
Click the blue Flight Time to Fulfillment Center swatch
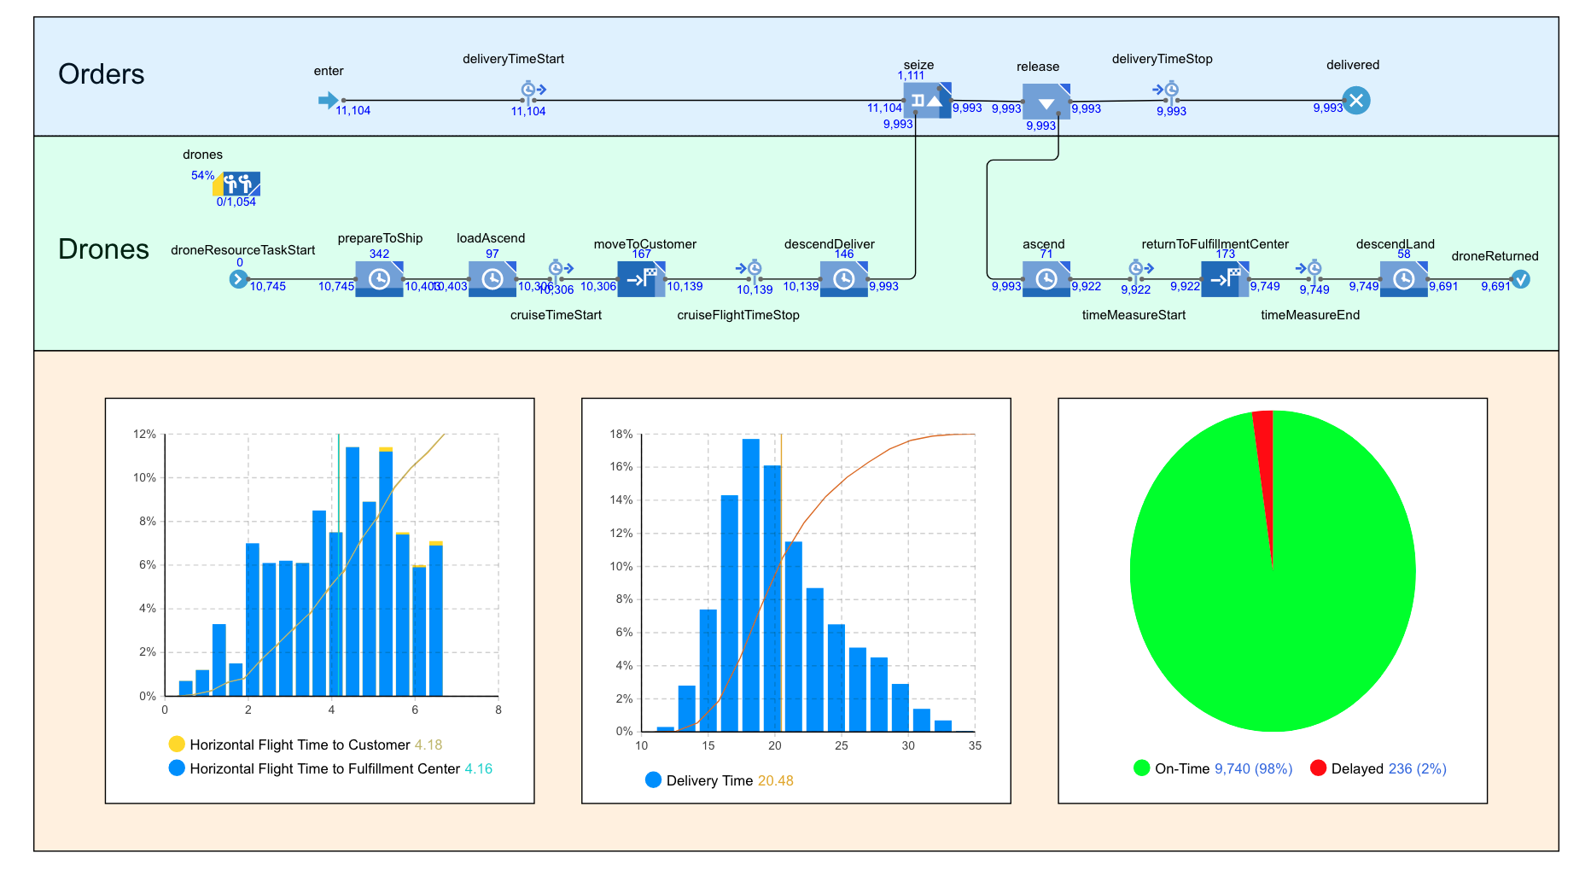point(177,768)
